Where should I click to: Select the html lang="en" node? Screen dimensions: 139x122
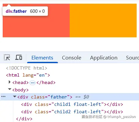pos(28,75)
